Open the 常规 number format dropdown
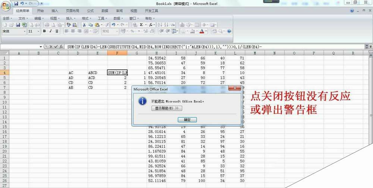 point(117,31)
